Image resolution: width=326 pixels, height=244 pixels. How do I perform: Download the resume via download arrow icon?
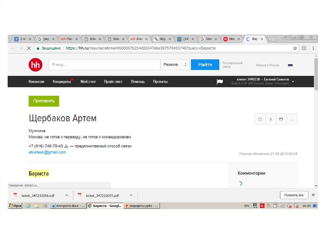tap(271, 119)
